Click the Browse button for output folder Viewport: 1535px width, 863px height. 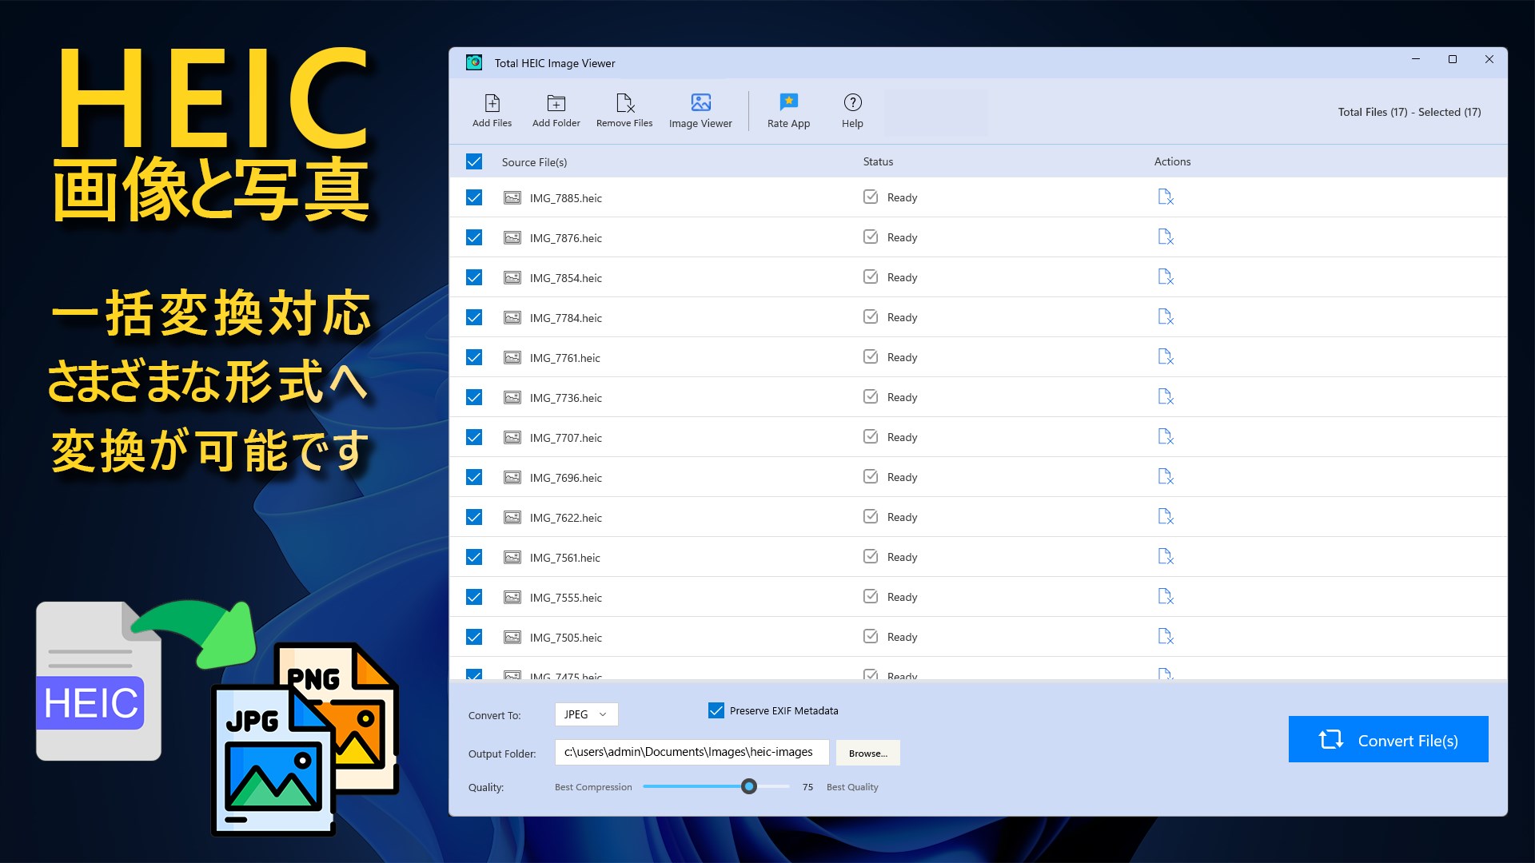tap(867, 753)
